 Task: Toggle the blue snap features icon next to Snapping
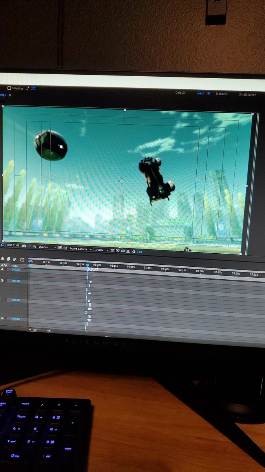click(33, 88)
